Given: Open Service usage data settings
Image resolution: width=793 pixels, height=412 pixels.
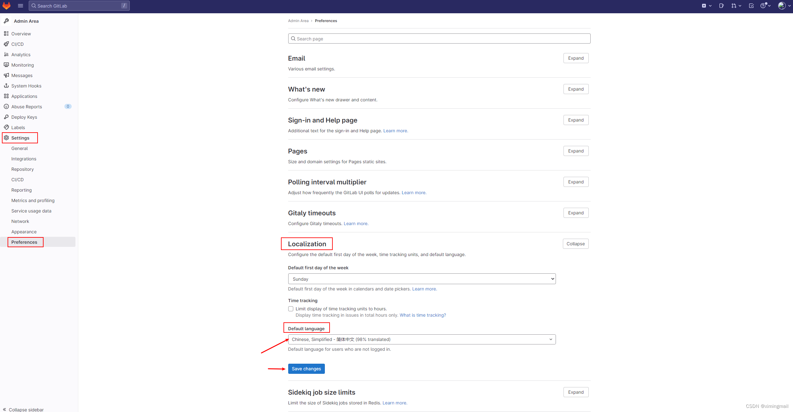Looking at the screenshot, I should click(31, 211).
